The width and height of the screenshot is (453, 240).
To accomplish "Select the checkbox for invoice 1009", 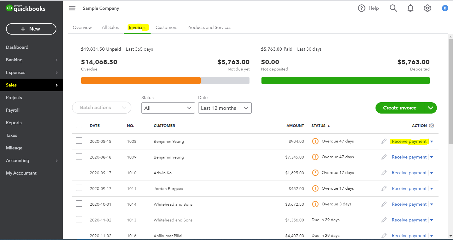I will [79, 156].
